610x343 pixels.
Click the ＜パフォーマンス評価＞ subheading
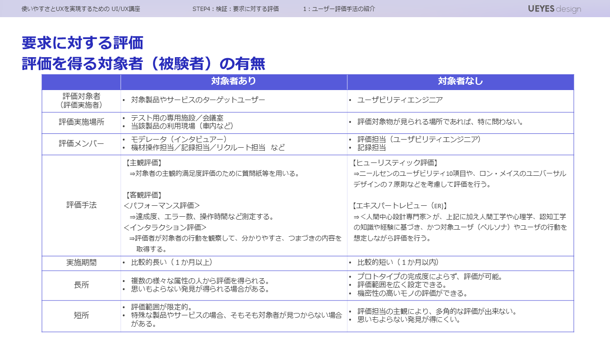[162, 205]
